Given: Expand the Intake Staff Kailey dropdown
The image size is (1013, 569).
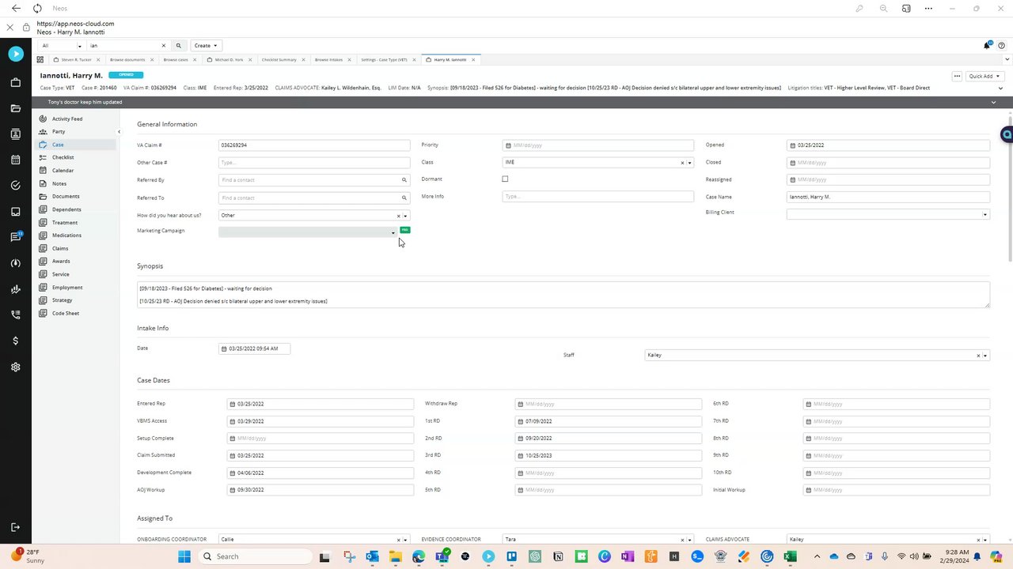Looking at the screenshot, I should (985, 356).
